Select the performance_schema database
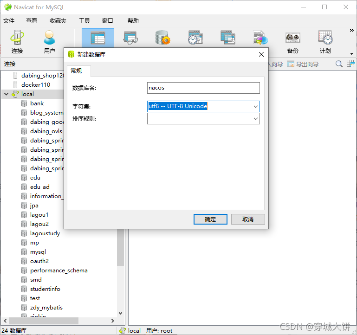This screenshot has height=335, width=357. point(54,271)
